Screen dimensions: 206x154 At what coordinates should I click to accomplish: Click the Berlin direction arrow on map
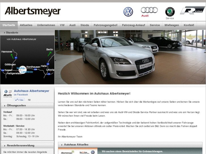50,54
